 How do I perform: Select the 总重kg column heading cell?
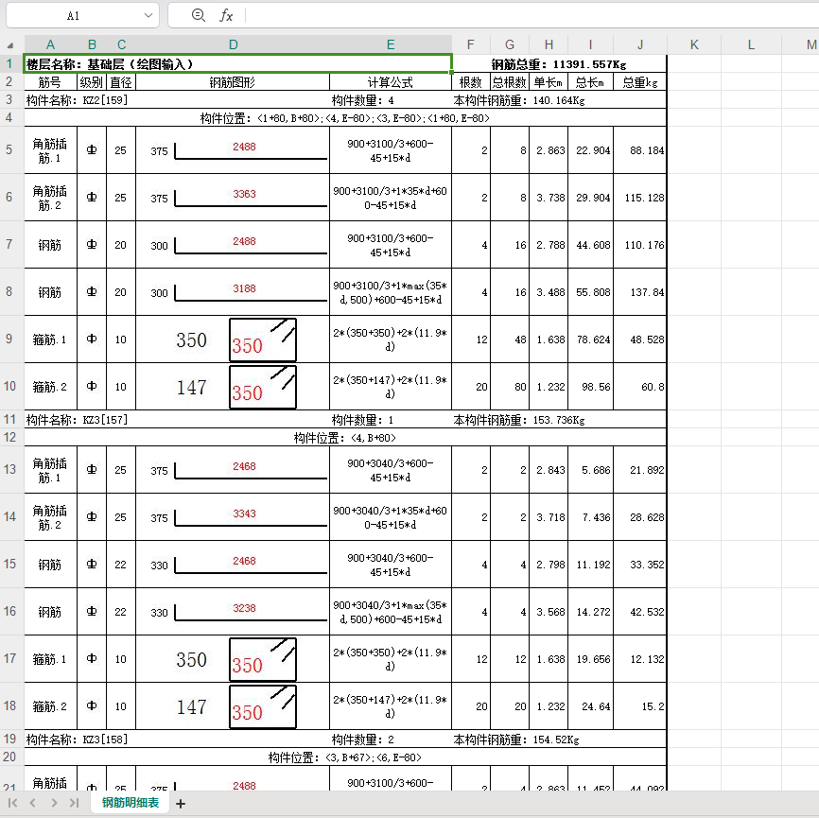click(x=640, y=82)
